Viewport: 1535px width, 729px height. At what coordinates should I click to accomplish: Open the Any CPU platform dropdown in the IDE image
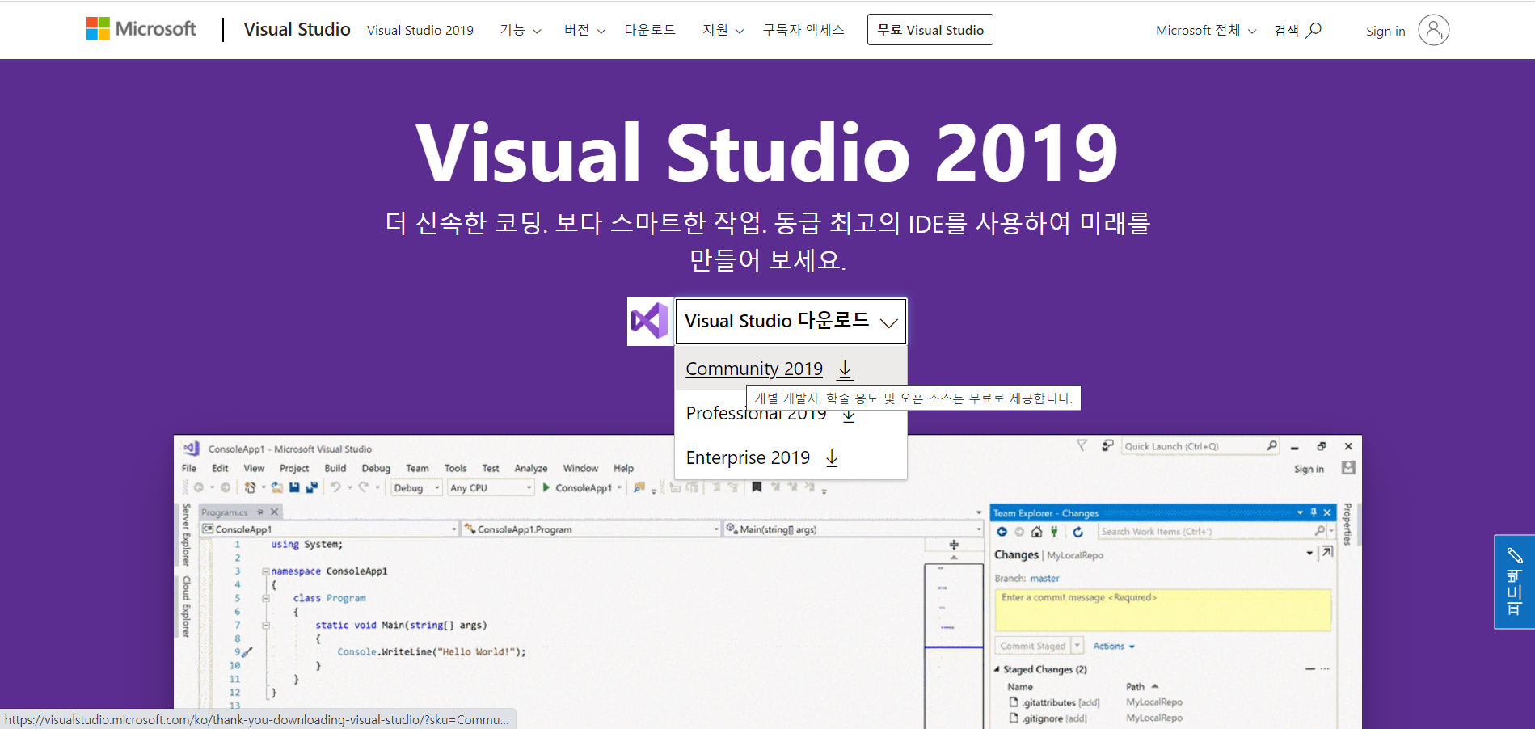point(491,488)
